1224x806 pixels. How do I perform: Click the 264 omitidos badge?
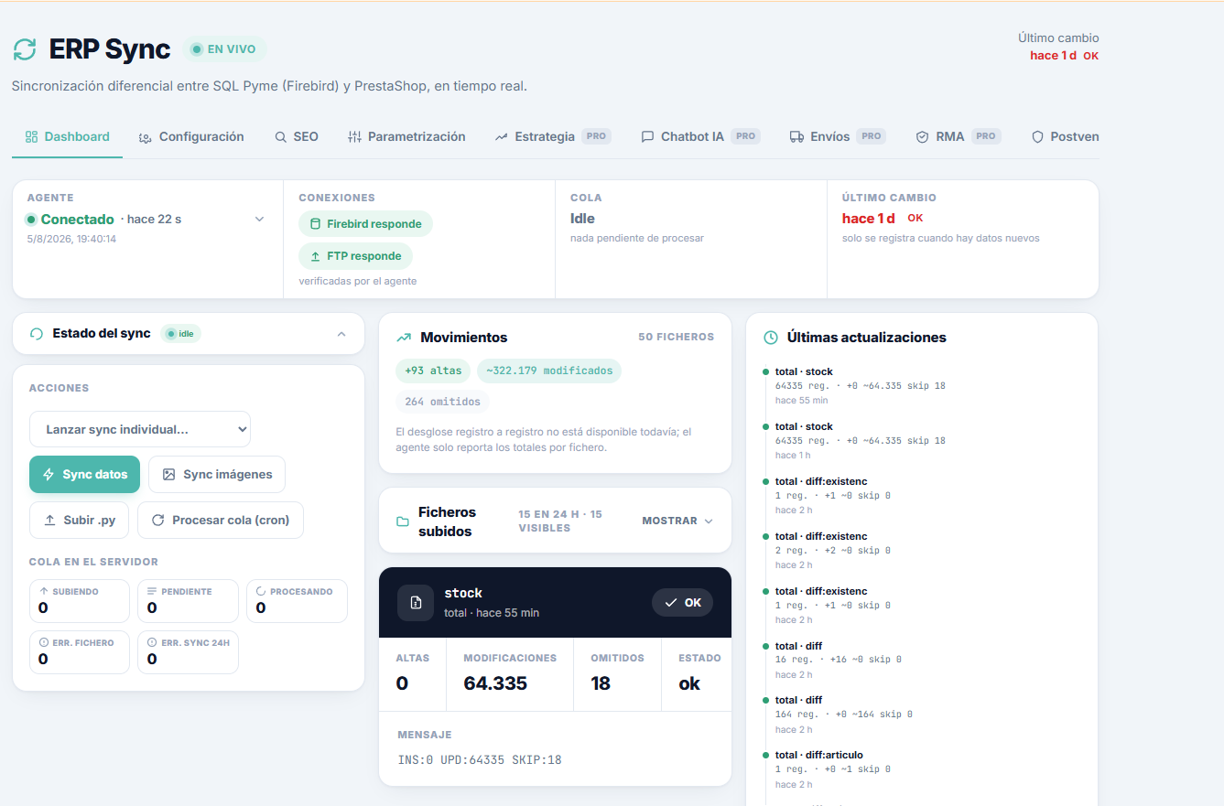click(443, 402)
